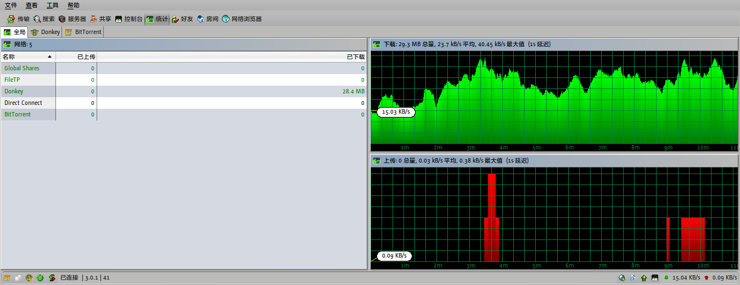Click the 0.09 KB/s bubble on upload graph
This screenshot has height=285, width=740.
pos(394,255)
